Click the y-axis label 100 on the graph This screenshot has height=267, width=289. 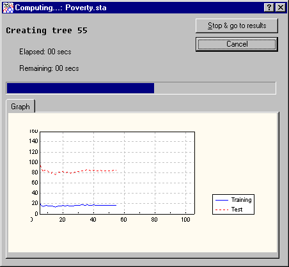33,162
